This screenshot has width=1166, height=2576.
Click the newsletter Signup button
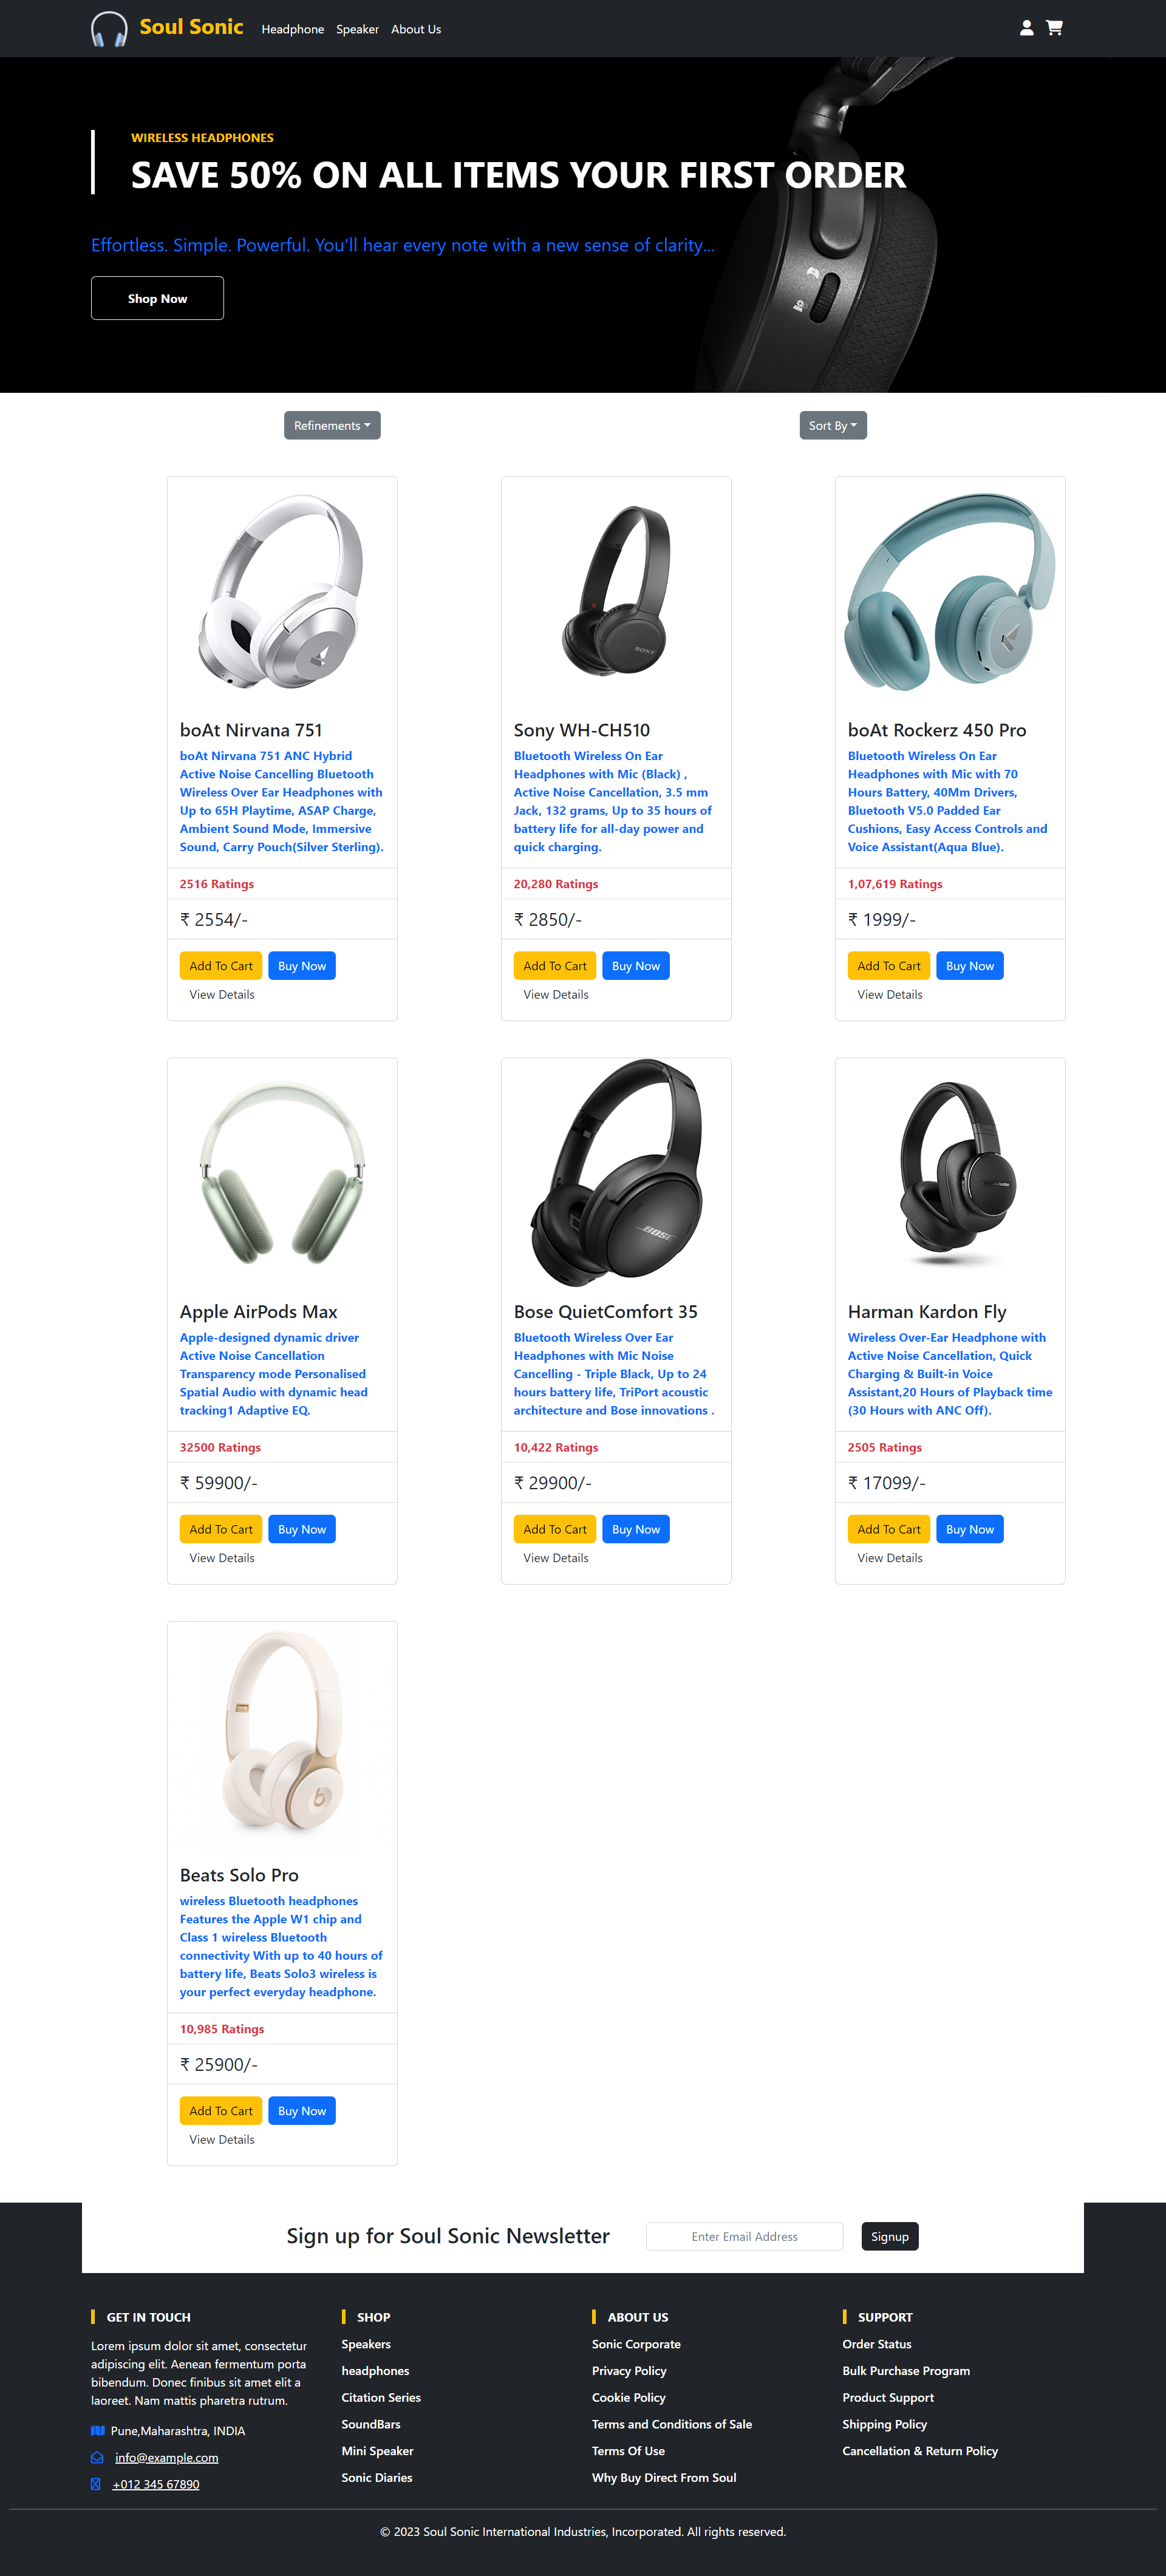point(889,2236)
